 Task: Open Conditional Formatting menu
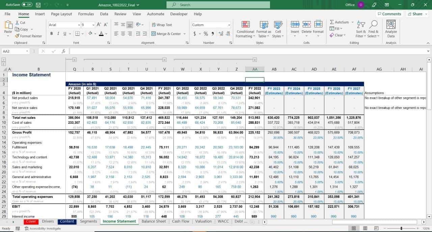point(245,29)
